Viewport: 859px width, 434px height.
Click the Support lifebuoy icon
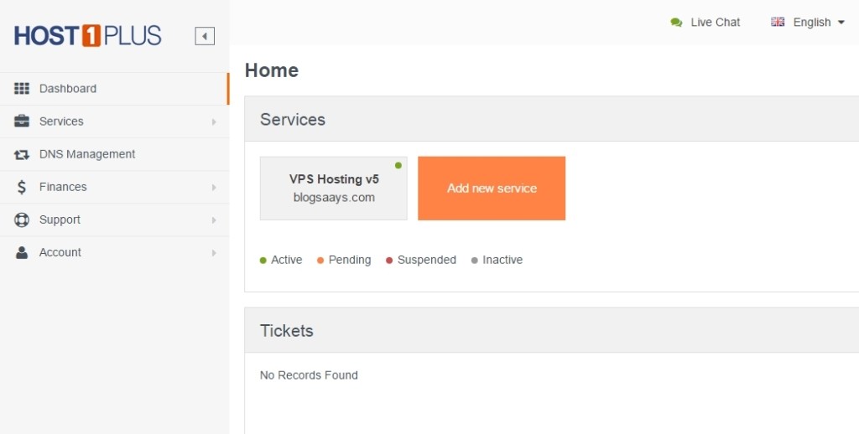point(21,220)
